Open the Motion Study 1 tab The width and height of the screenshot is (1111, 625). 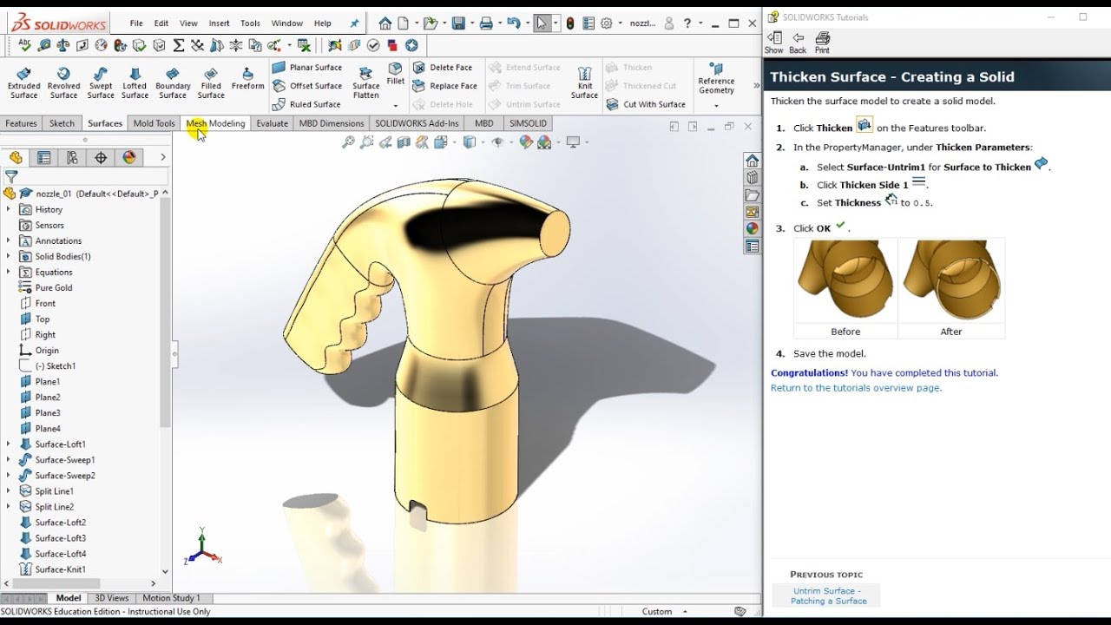pyautogui.click(x=171, y=598)
